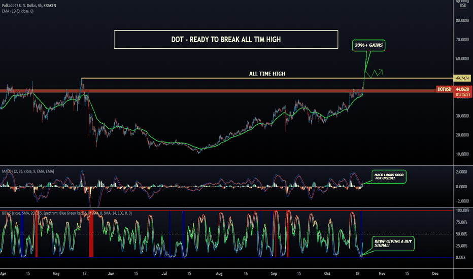
Task: Click the Dec label on the time axis
Action: pyautogui.click(x=435, y=274)
